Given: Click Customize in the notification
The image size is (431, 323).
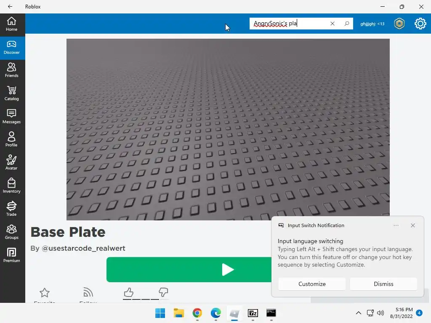Looking at the screenshot, I should pos(312,284).
